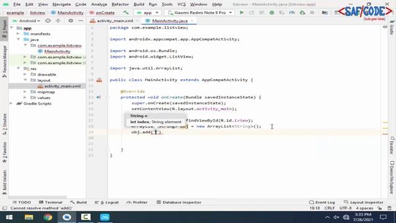Toggle the inspections eye icon in the editor corner
The image size is (396, 223).
(385, 27)
